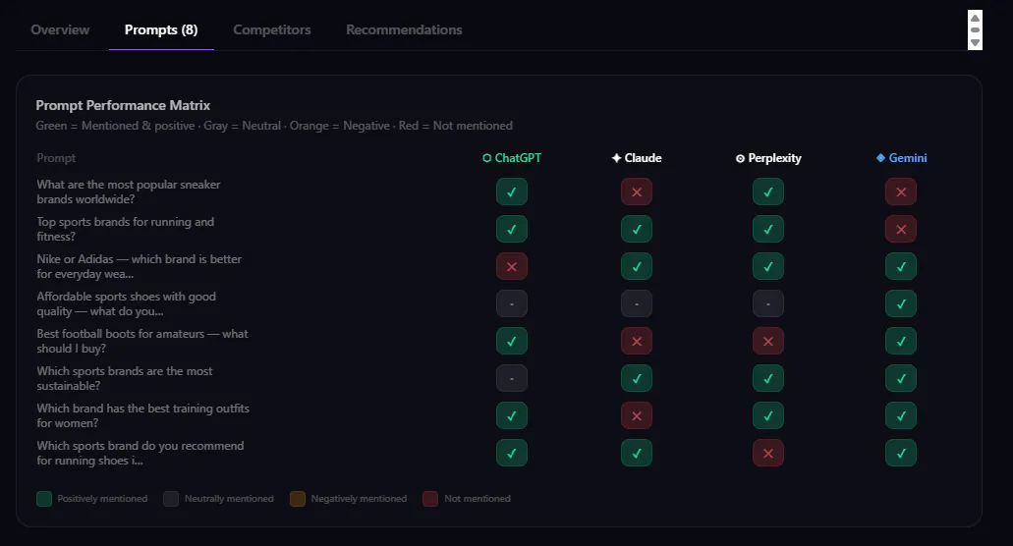Click ChatGPT checkmark for popular sneaker brands prompt
Screen dimensions: 1013x546
[x=512, y=191]
